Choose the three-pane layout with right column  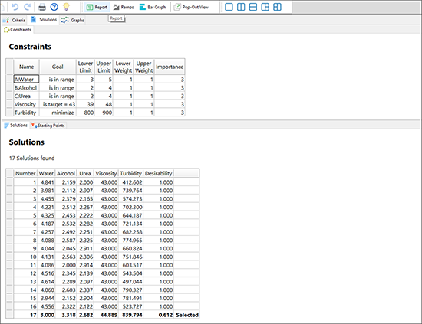coord(277,7)
